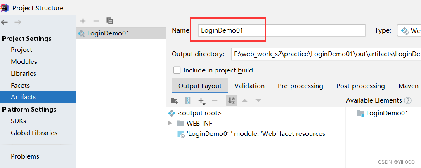Click the back navigation arrow
This screenshot has width=421, height=168.
(x=5, y=22)
